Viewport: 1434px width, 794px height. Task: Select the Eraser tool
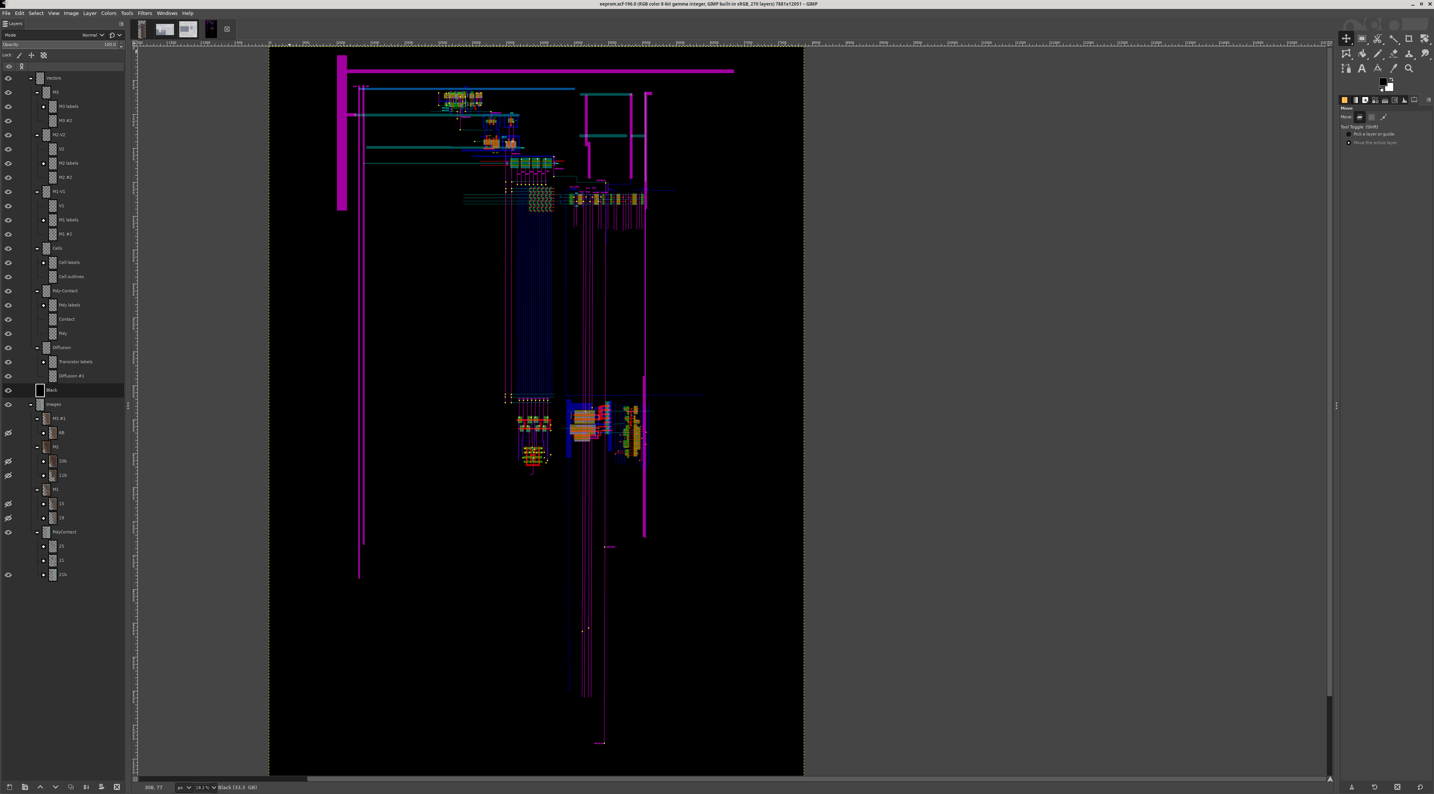pyautogui.click(x=1393, y=54)
